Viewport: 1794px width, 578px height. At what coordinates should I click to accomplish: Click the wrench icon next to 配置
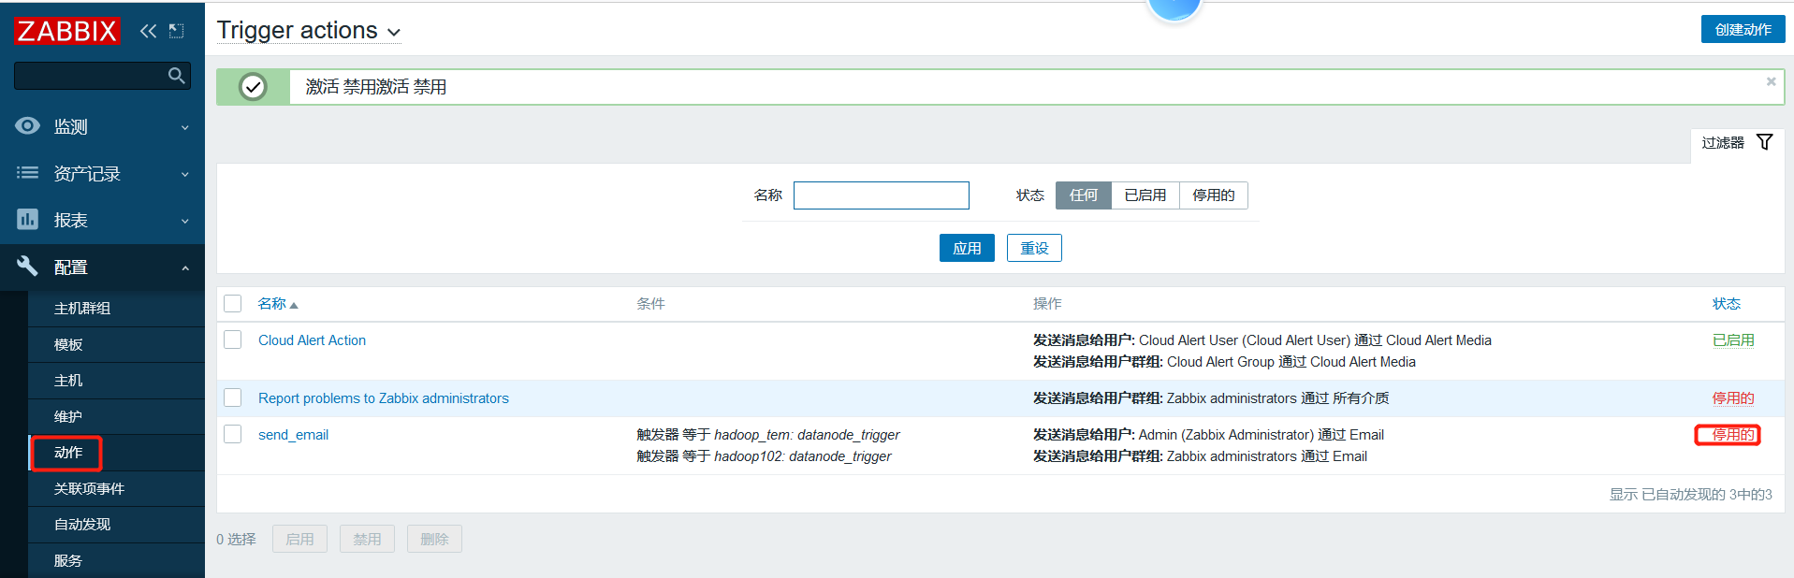click(28, 266)
